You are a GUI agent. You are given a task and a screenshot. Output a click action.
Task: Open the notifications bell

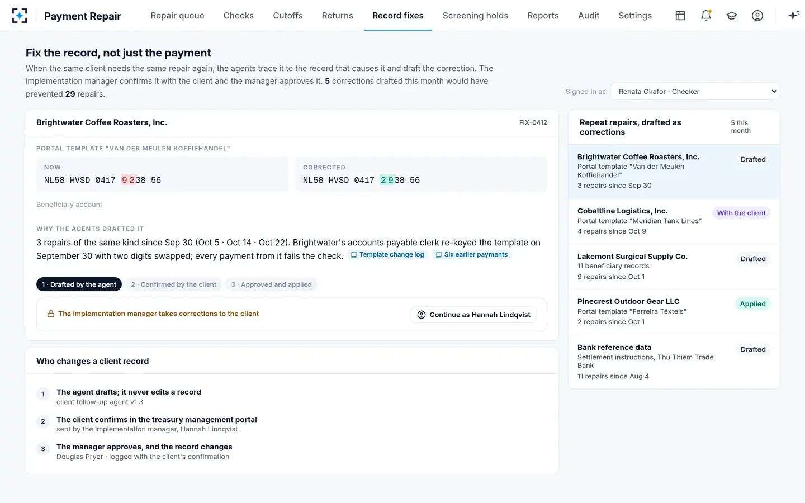(x=706, y=16)
